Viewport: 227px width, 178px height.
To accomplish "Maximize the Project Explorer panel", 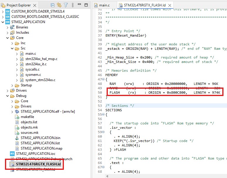I will coord(86,5).
